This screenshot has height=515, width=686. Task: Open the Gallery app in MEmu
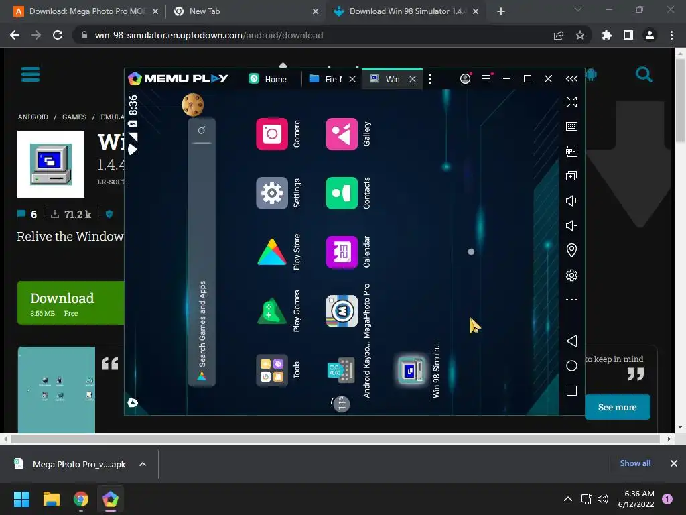point(342,133)
